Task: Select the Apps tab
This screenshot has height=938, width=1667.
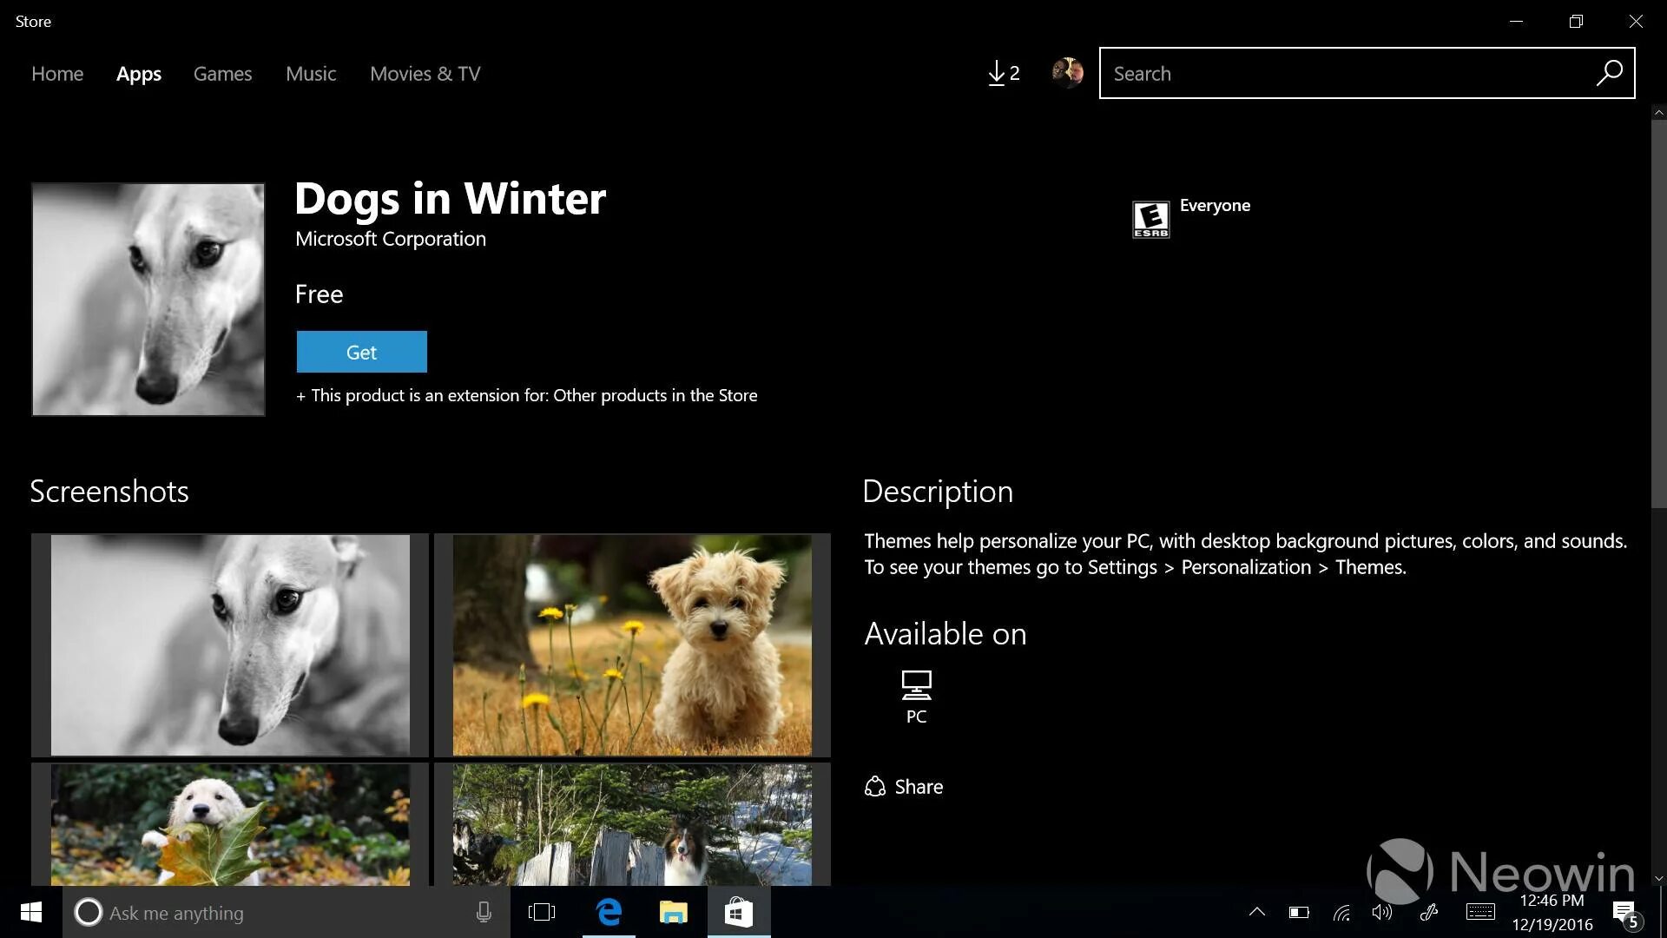Action: tap(139, 73)
